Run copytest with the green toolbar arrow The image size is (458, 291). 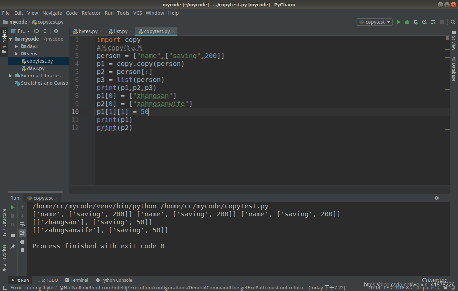399,22
